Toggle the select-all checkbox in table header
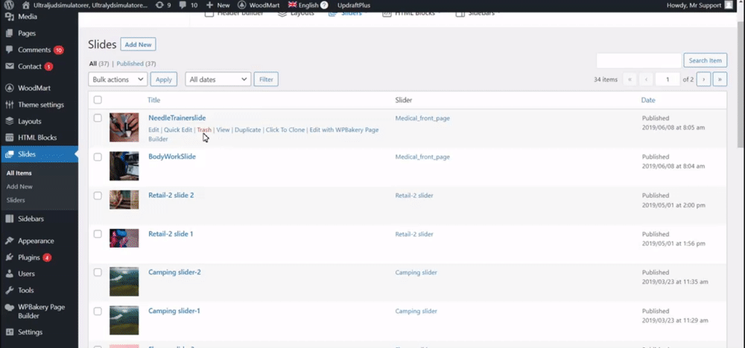This screenshot has width=745, height=348. click(x=98, y=100)
